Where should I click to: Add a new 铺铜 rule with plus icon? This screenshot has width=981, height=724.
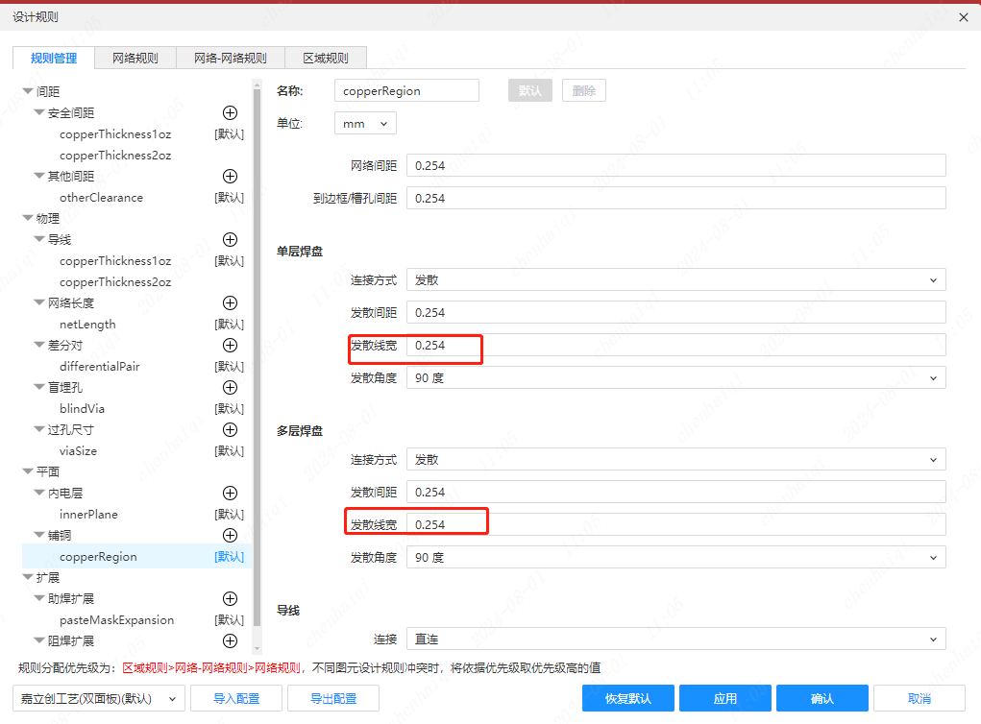230,536
